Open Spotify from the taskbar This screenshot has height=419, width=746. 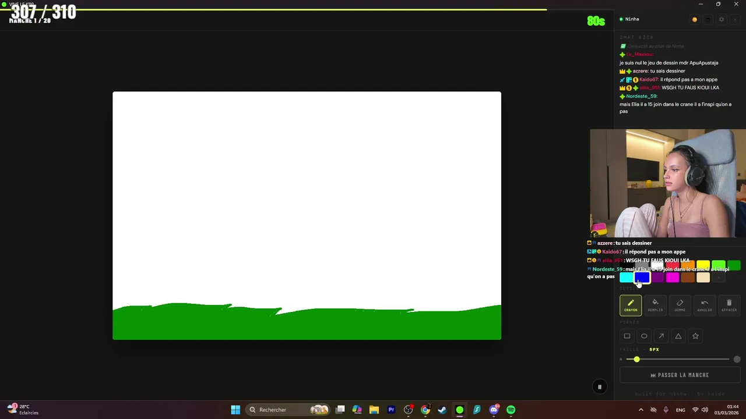coord(511,410)
